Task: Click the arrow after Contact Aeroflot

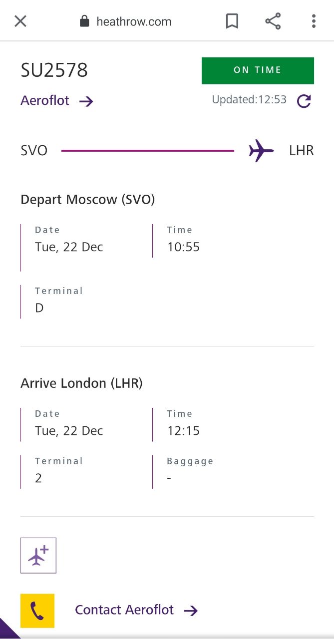Action: coord(191,611)
